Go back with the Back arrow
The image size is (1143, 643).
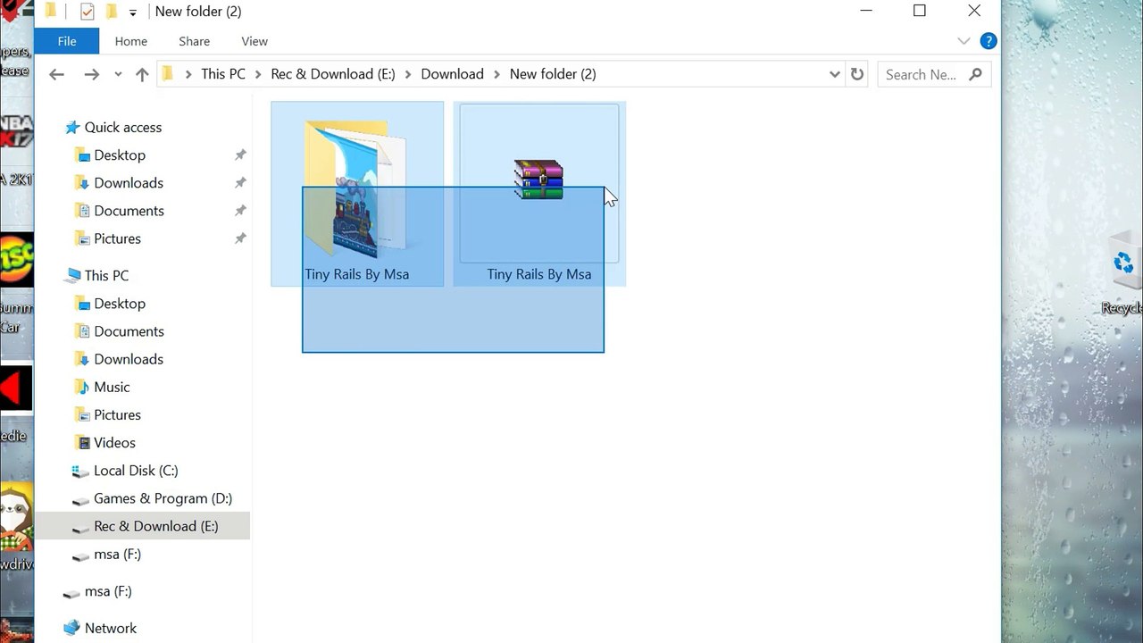[x=56, y=74]
